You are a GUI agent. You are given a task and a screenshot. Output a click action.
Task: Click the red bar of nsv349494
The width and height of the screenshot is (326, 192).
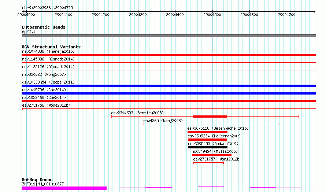click(212, 155)
